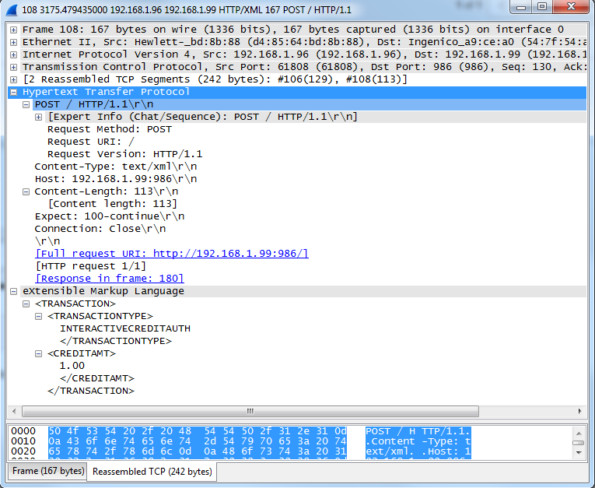Collapse the eXtensible Markup Language node
This screenshot has width=595, height=488.
(x=13, y=291)
